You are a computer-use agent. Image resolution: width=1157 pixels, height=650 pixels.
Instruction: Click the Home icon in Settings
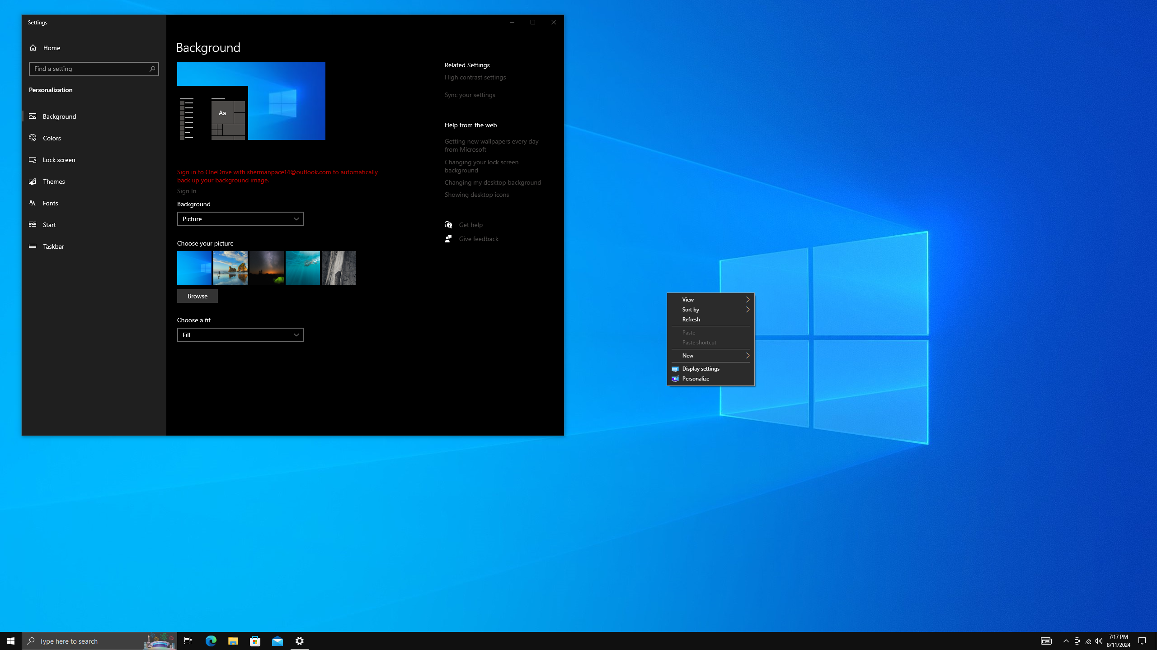(33, 48)
